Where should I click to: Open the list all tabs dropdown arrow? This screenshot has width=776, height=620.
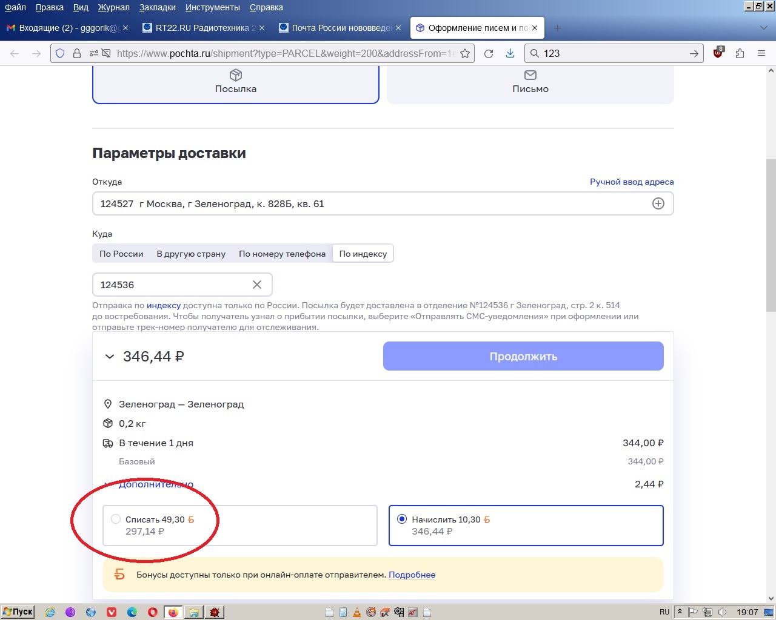point(763,28)
